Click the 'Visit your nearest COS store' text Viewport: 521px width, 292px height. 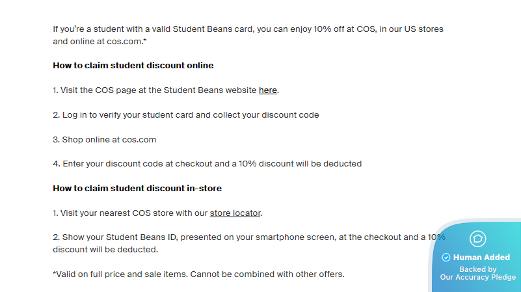[x=130, y=213]
